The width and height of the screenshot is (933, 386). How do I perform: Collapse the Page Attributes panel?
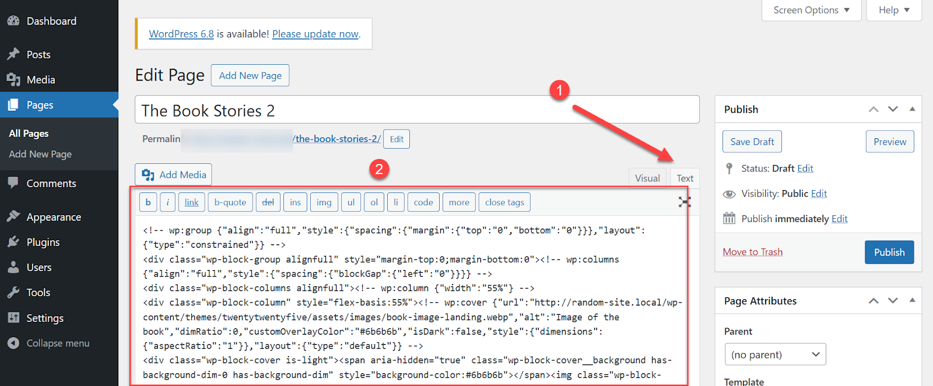[912, 301]
